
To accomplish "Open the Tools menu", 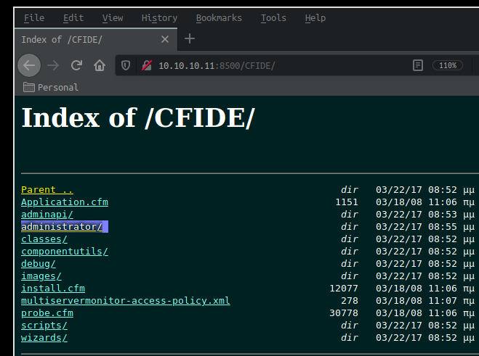I will tap(273, 17).
